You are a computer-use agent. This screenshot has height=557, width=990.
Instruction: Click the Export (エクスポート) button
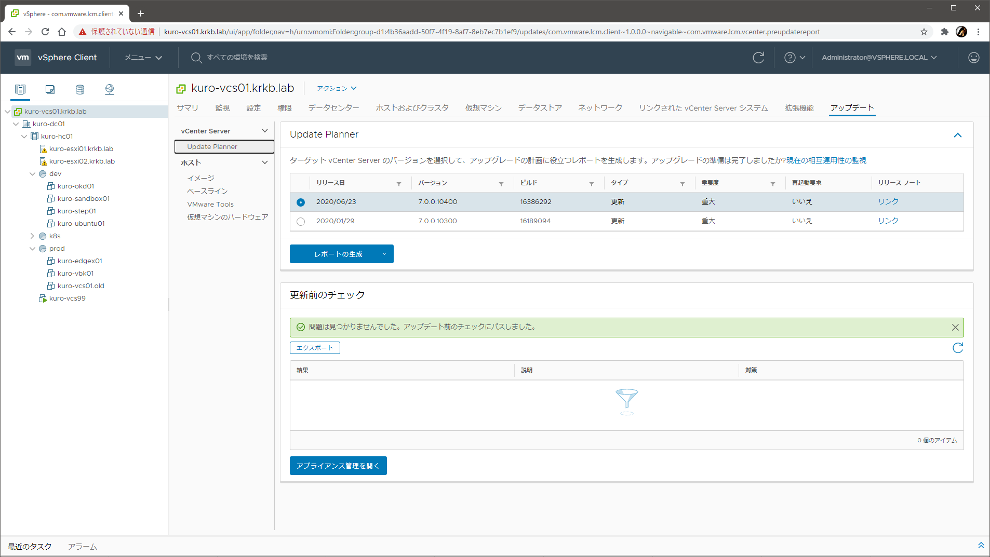(x=315, y=348)
